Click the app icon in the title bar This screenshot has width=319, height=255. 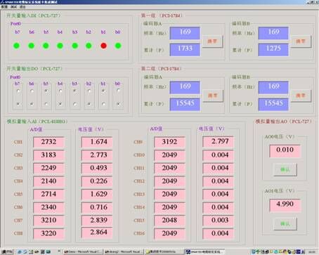(2, 2)
